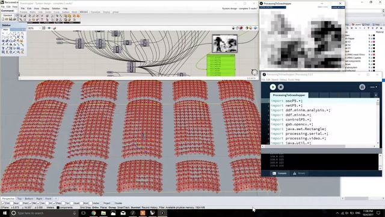Open the Windows Start menu

tap(4, 213)
